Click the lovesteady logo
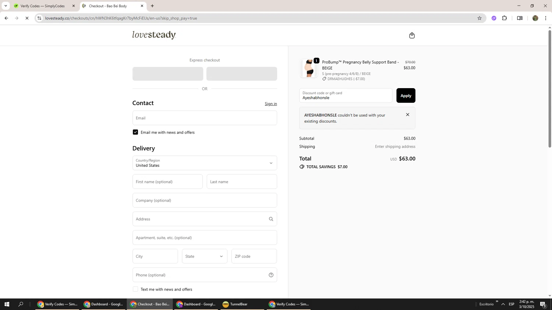Screen dimensions: 552x310 (x=154, y=35)
